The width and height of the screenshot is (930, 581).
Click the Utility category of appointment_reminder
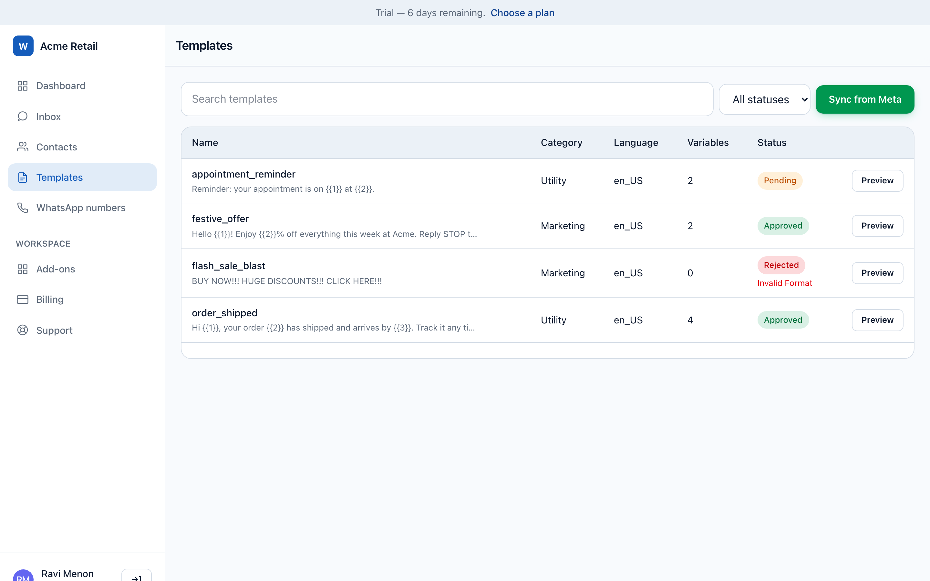click(553, 181)
